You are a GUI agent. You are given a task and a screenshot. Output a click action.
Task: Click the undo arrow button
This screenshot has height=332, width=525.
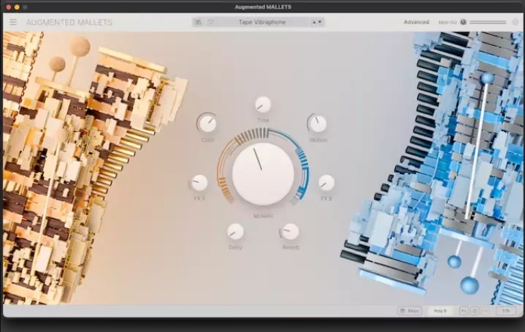463,311
